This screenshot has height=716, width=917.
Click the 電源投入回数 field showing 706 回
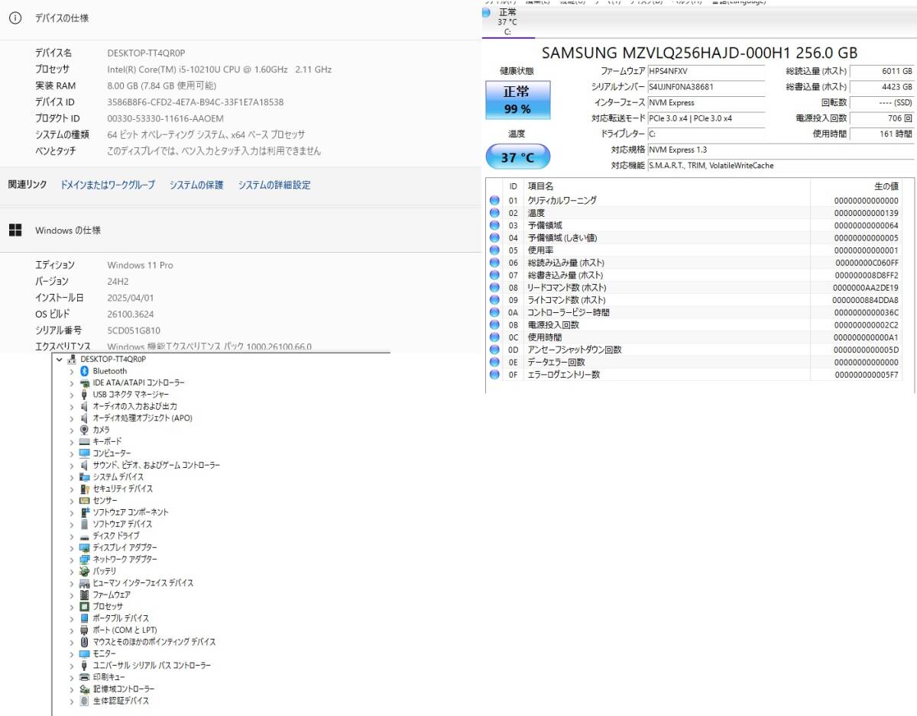(882, 118)
